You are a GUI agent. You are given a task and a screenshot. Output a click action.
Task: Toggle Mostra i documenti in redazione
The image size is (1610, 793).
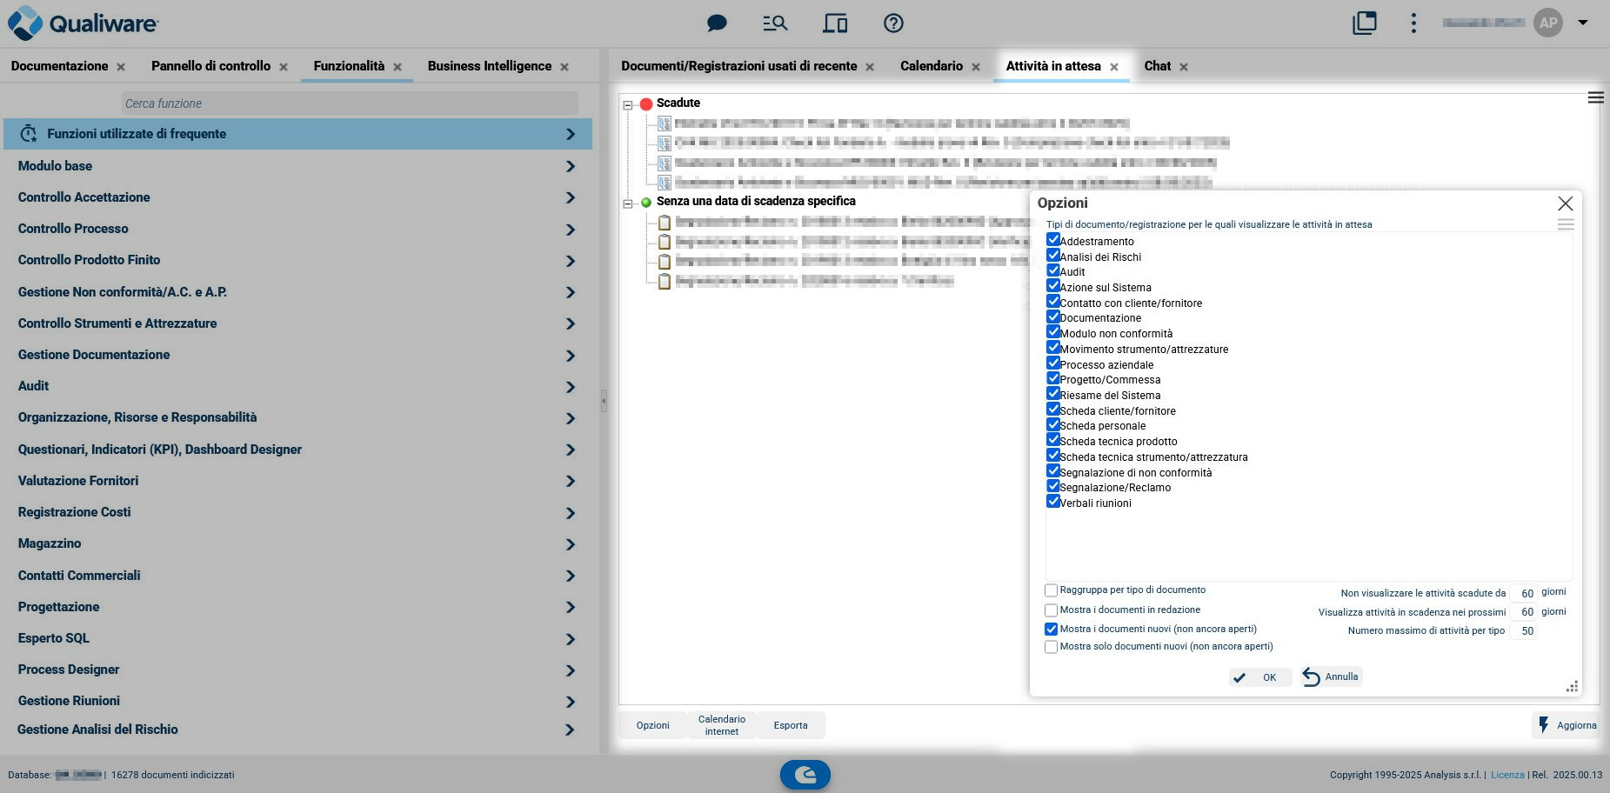pos(1051,610)
